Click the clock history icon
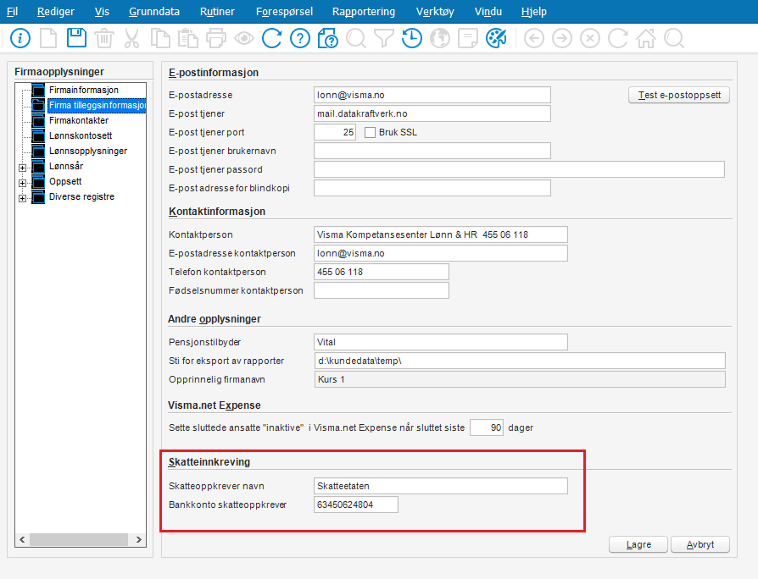758x579 pixels. pyautogui.click(x=412, y=38)
